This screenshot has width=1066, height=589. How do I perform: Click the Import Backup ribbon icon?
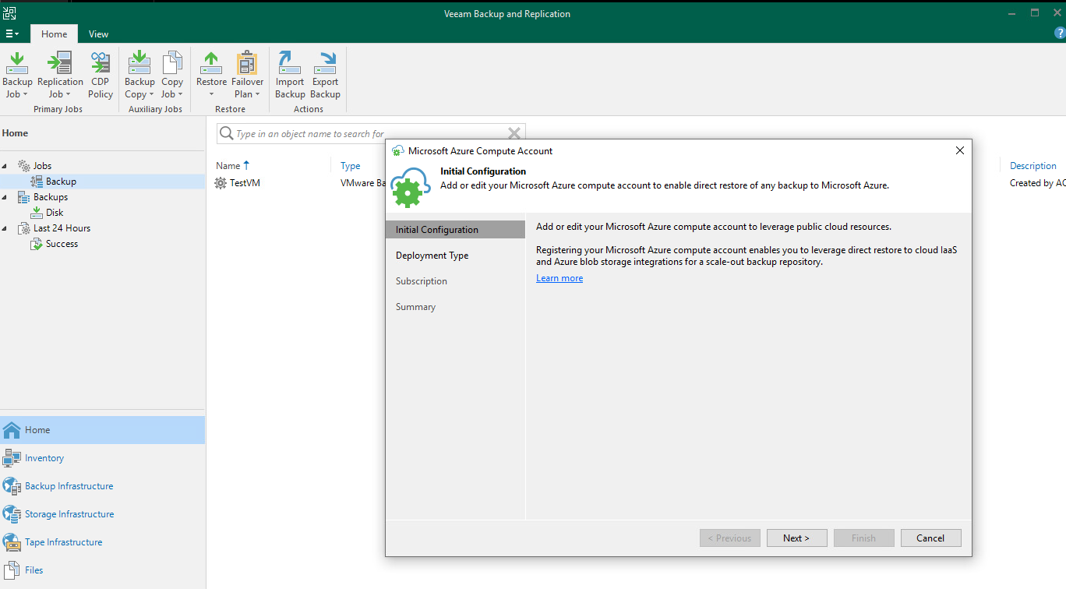[x=290, y=63]
